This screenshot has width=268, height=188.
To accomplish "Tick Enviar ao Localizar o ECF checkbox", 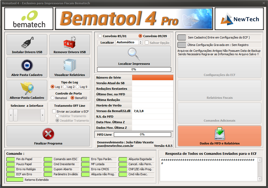I will [x=54, y=111].
